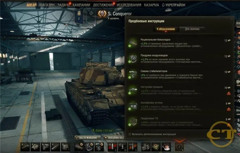Select the ventilation equipment slot
The width and height of the screenshot is (240, 153).
[x=89, y=147]
